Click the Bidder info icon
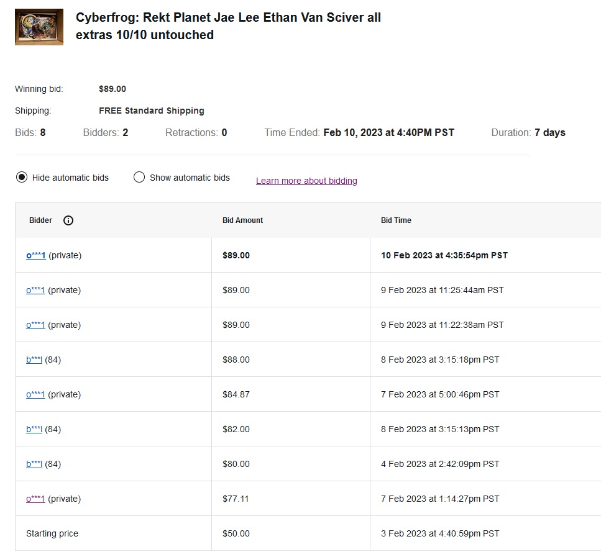Viewport: 601px width, 557px height. (68, 220)
